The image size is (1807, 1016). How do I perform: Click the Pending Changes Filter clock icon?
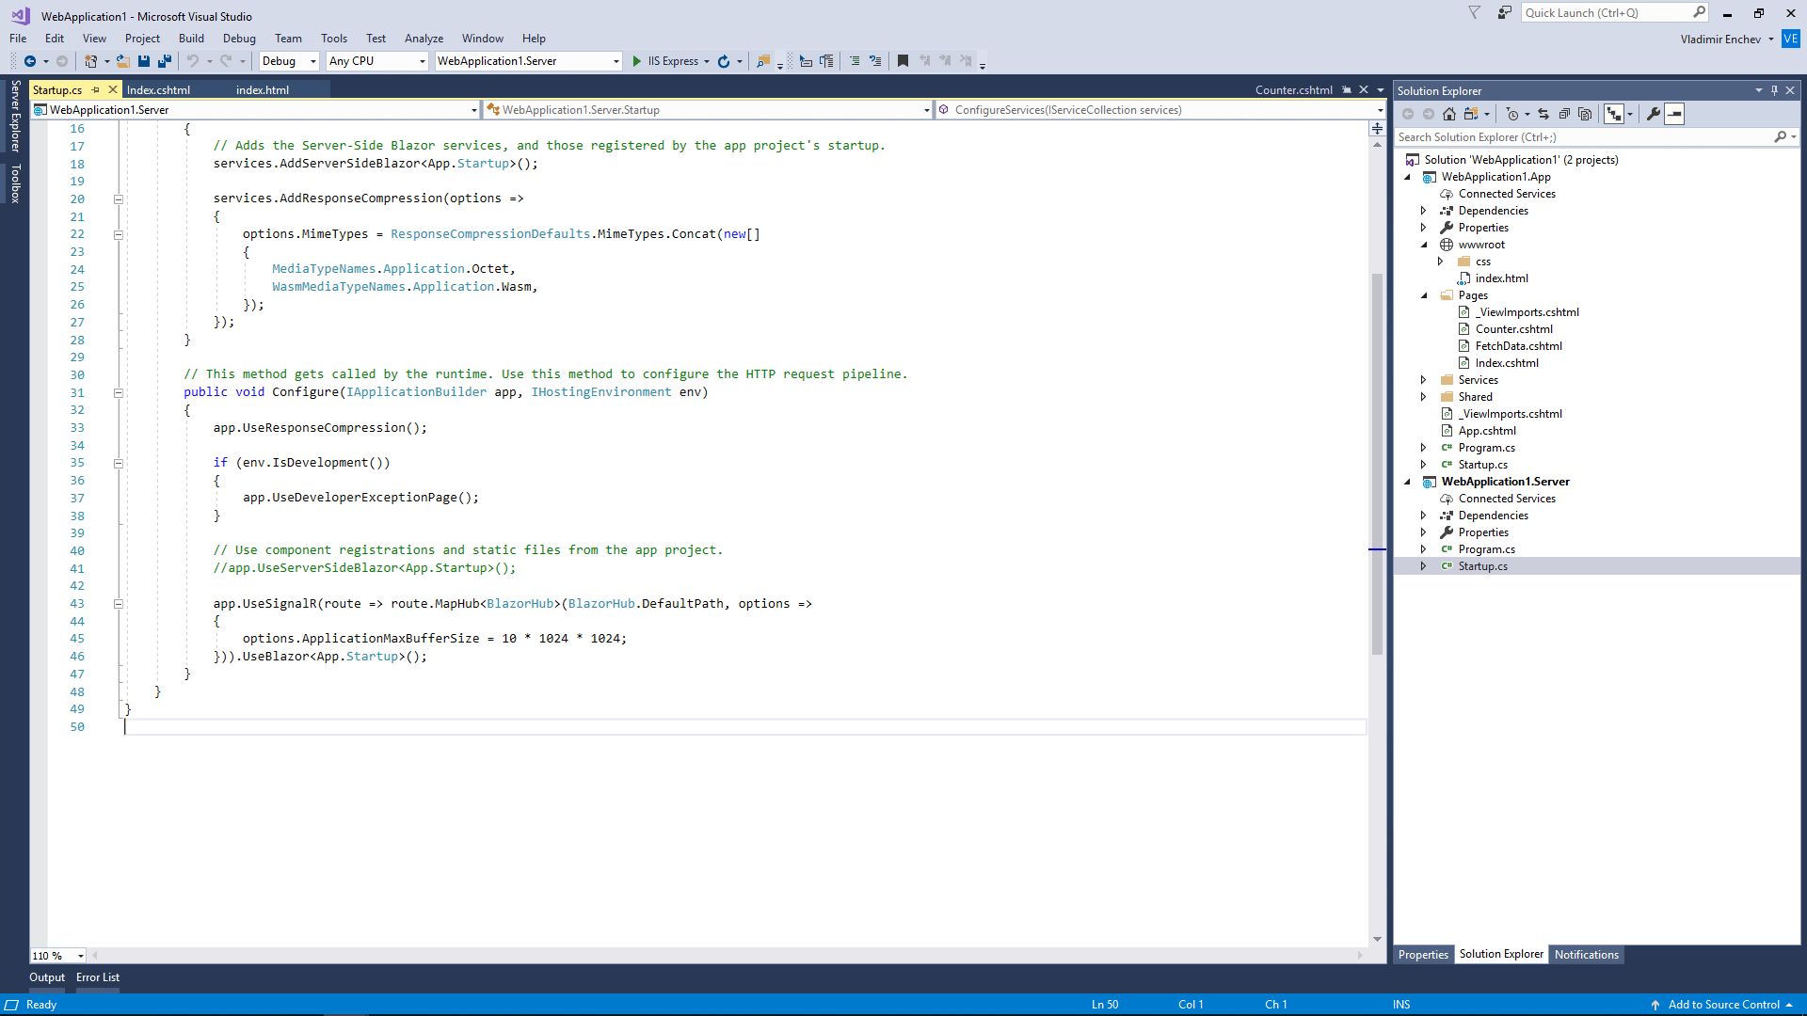(x=1511, y=114)
